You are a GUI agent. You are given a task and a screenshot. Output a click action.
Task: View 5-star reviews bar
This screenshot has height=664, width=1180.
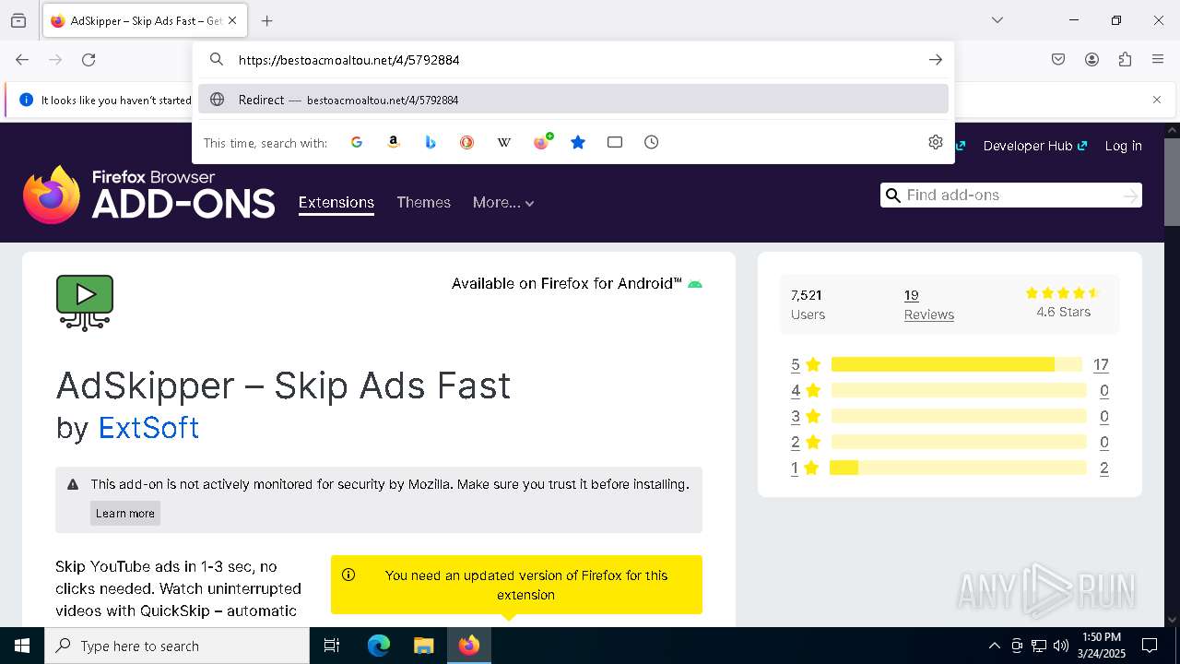(x=959, y=364)
